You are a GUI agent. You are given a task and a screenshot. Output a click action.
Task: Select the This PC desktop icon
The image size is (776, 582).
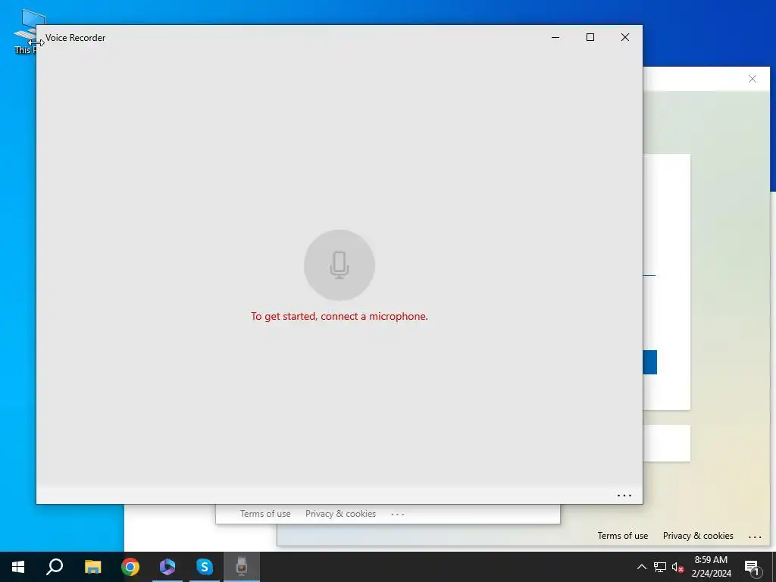26,30
